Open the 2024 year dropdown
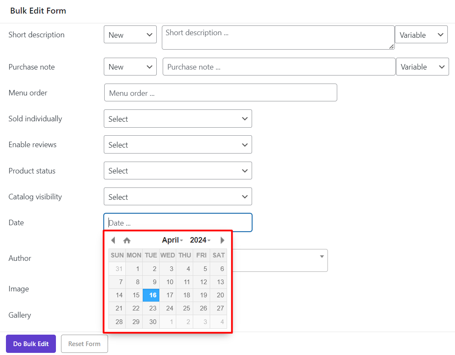Screen dimensions: 455x355 (x=200, y=240)
